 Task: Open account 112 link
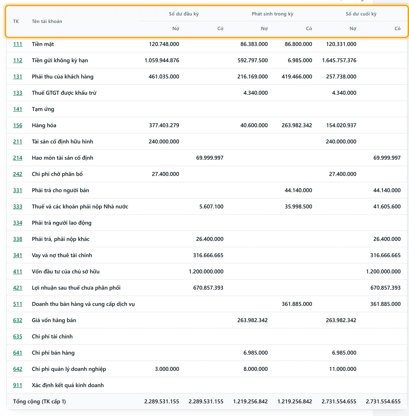coord(18,60)
